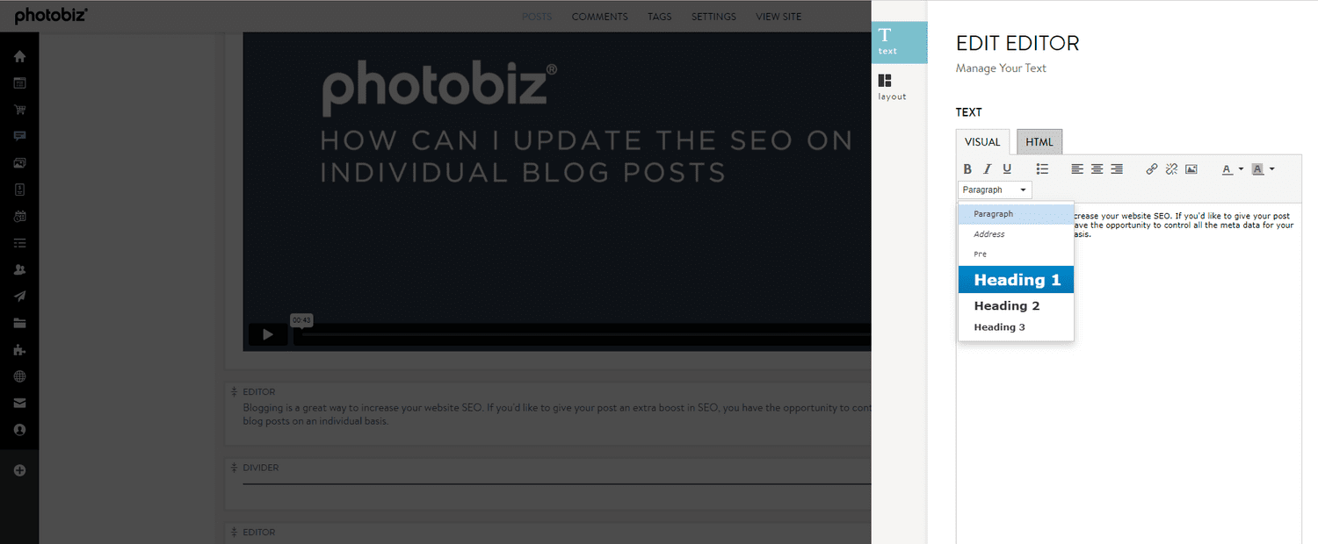Open the highlight color dropdown arrow

click(x=1271, y=168)
